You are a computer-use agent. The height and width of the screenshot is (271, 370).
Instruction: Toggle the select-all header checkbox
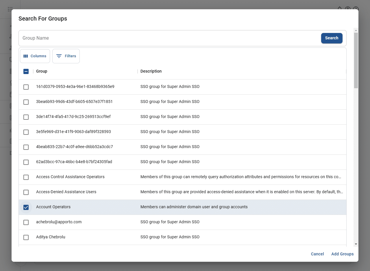click(x=26, y=71)
